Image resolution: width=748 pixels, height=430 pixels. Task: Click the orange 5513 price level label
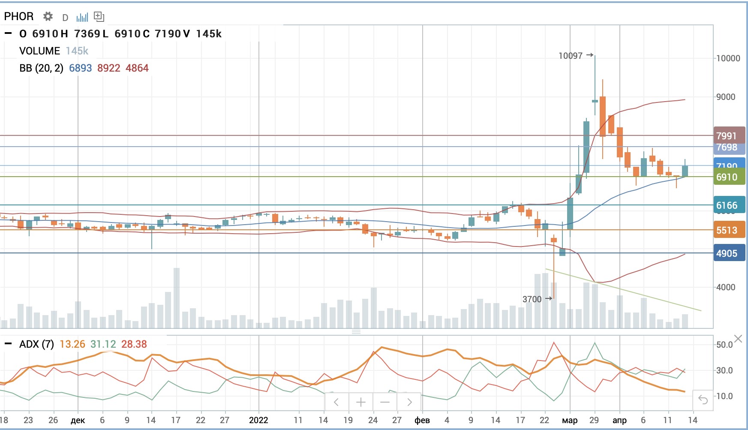click(729, 230)
